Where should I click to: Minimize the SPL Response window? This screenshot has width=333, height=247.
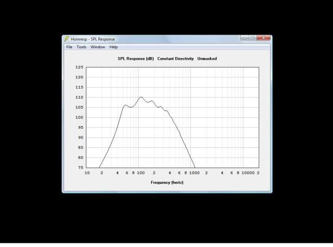tap(245, 38)
